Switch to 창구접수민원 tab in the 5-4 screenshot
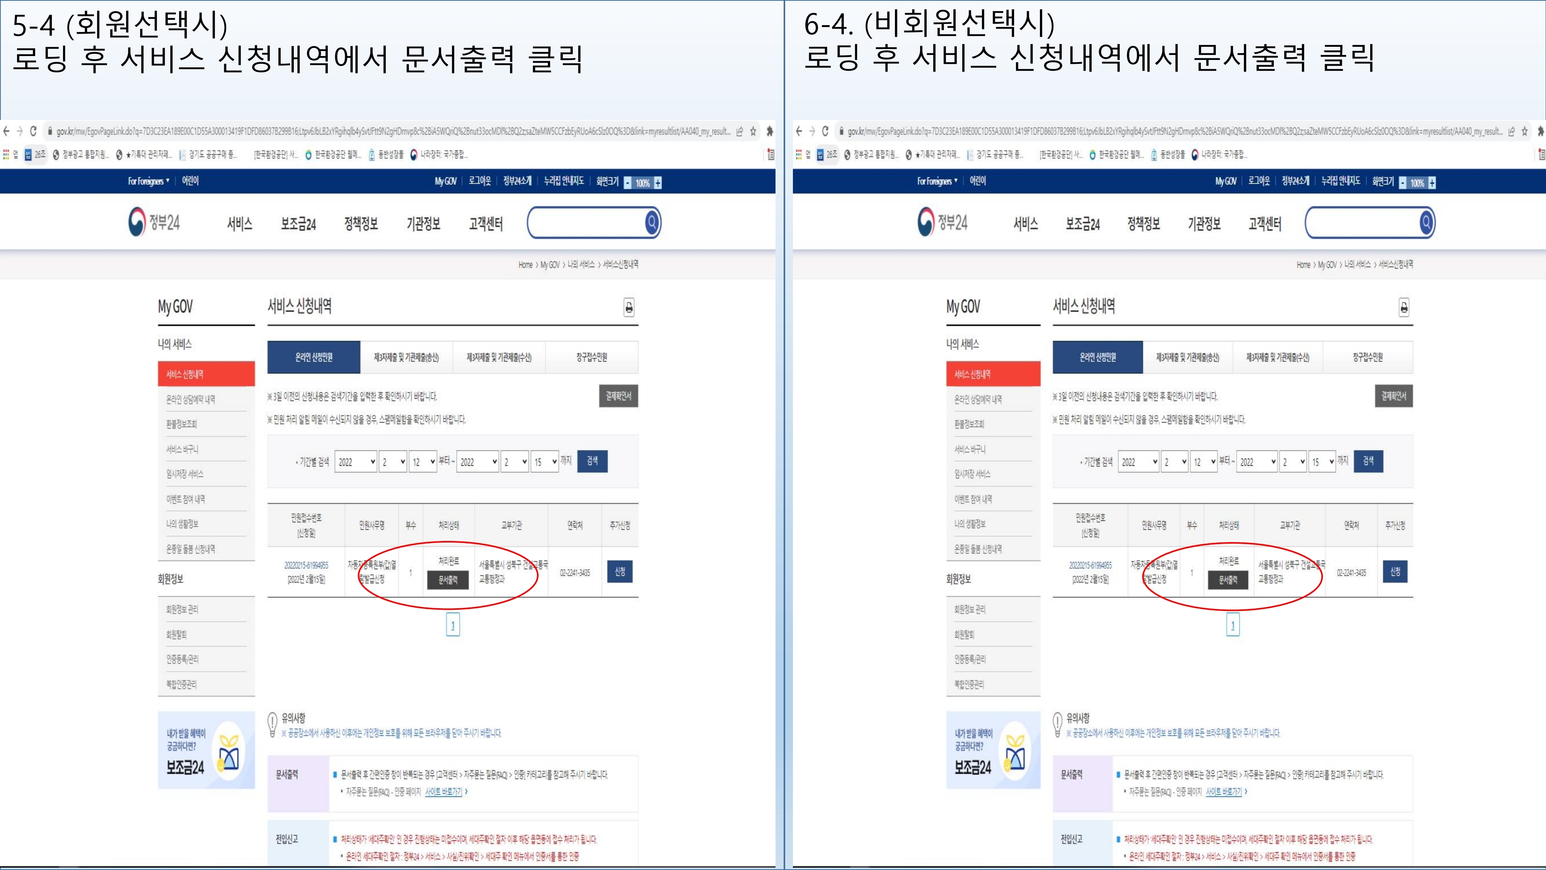The width and height of the screenshot is (1546, 870). click(591, 357)
